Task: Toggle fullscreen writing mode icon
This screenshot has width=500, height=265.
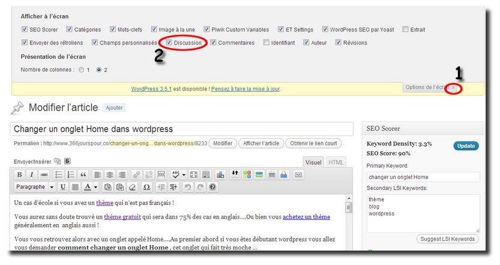Action: coord(193,175)
